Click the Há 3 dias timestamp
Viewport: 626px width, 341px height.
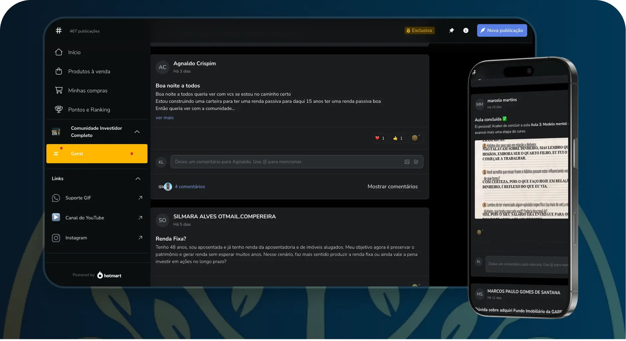[x=182, y=71]
